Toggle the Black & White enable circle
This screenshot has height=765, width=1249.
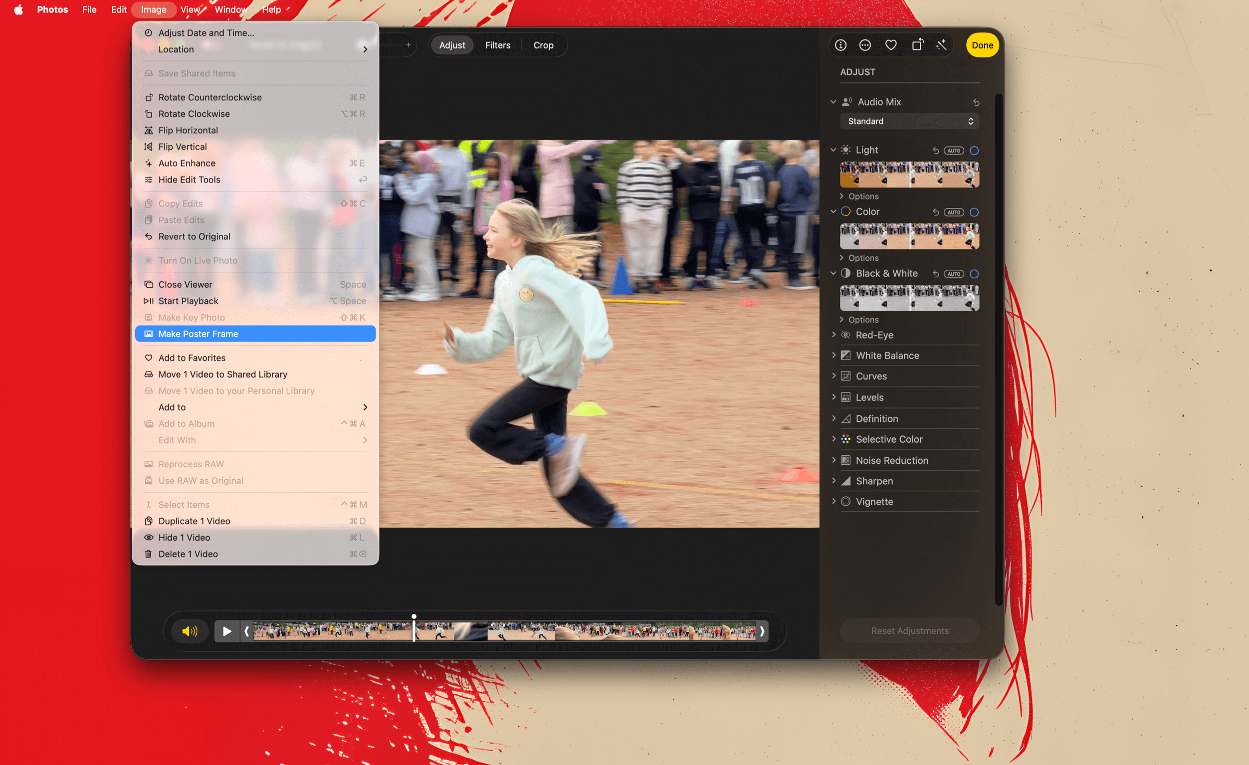tap(974, 274)
